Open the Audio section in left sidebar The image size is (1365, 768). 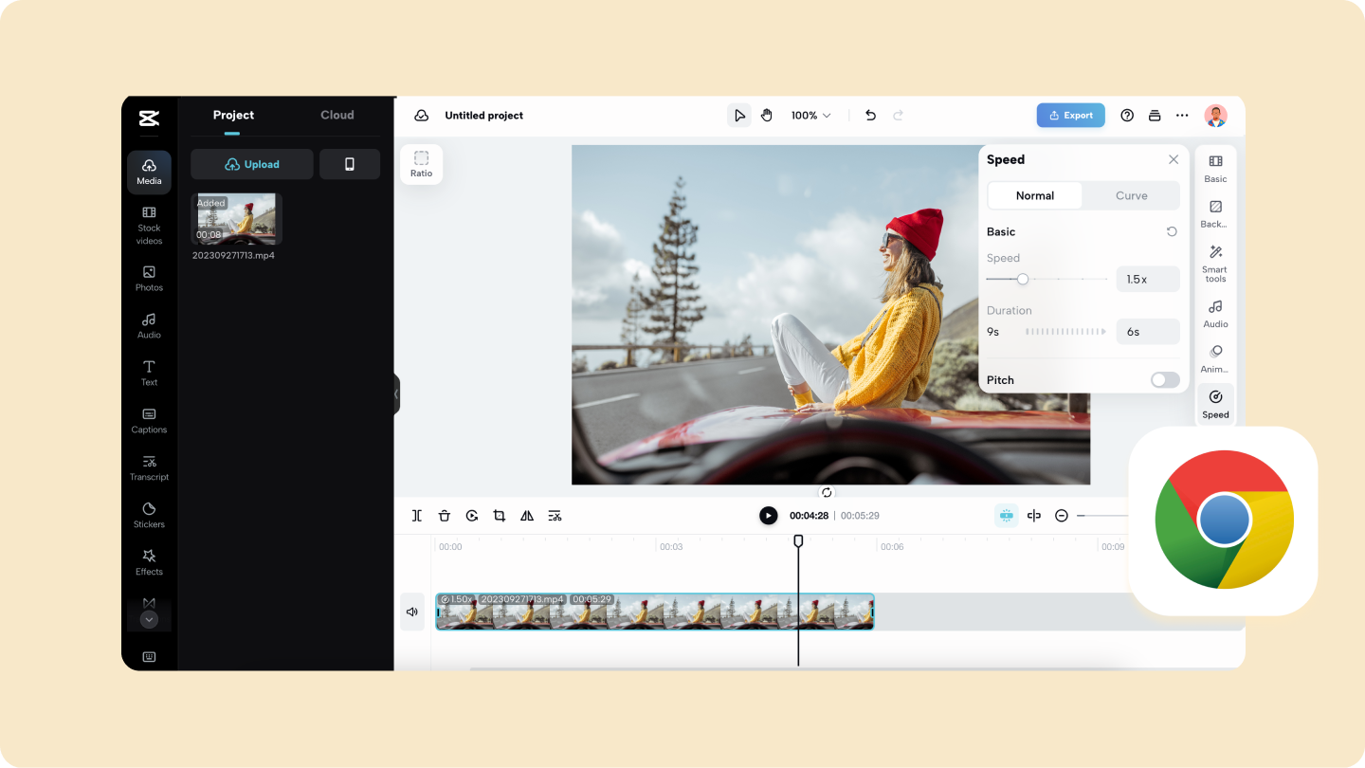point(149,326)
